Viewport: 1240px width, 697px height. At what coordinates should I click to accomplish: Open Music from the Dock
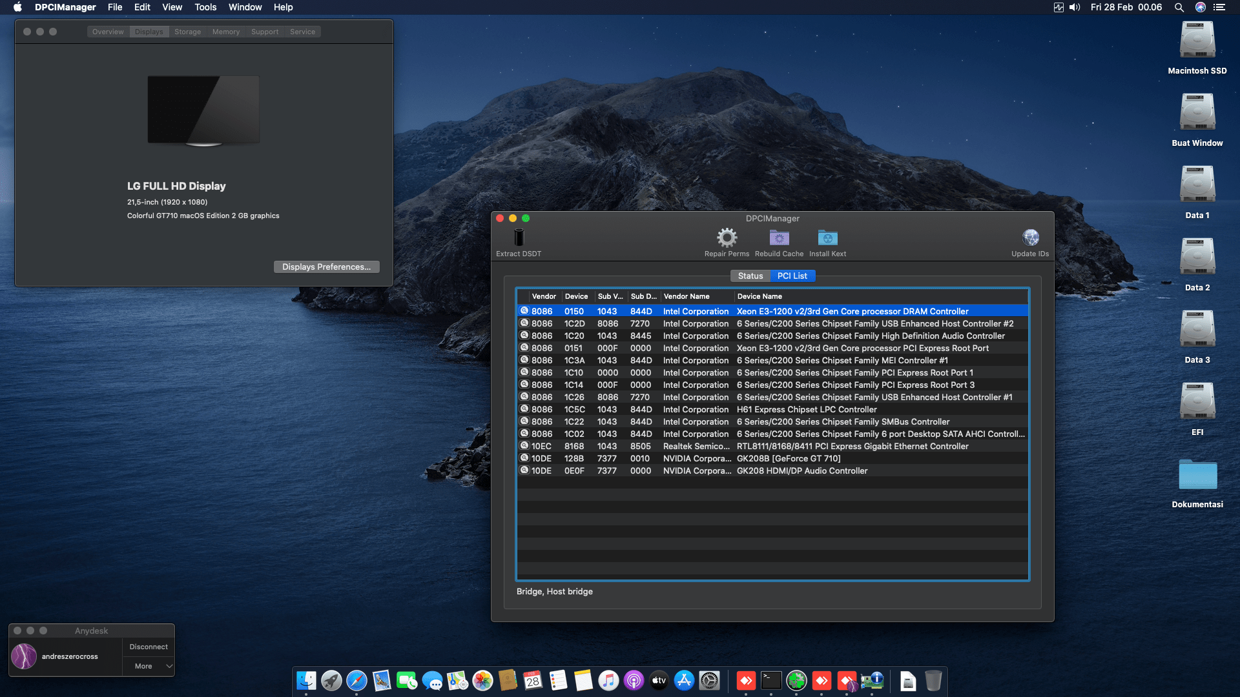pyautogui.click(x=608, y=680)
